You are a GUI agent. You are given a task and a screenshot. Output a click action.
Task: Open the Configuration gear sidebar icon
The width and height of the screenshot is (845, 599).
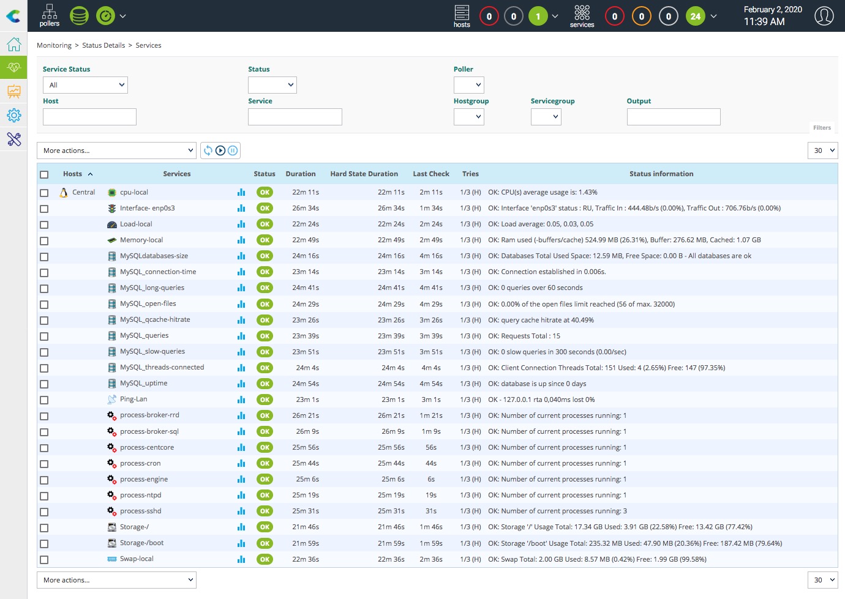[13, 115]
